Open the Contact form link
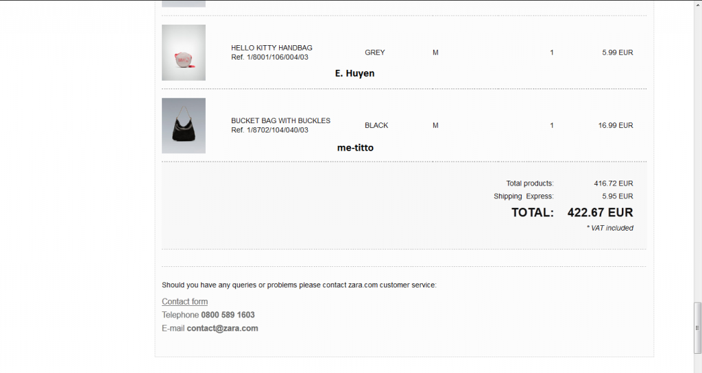The image size is (702, 373). [x=184, y=302]
